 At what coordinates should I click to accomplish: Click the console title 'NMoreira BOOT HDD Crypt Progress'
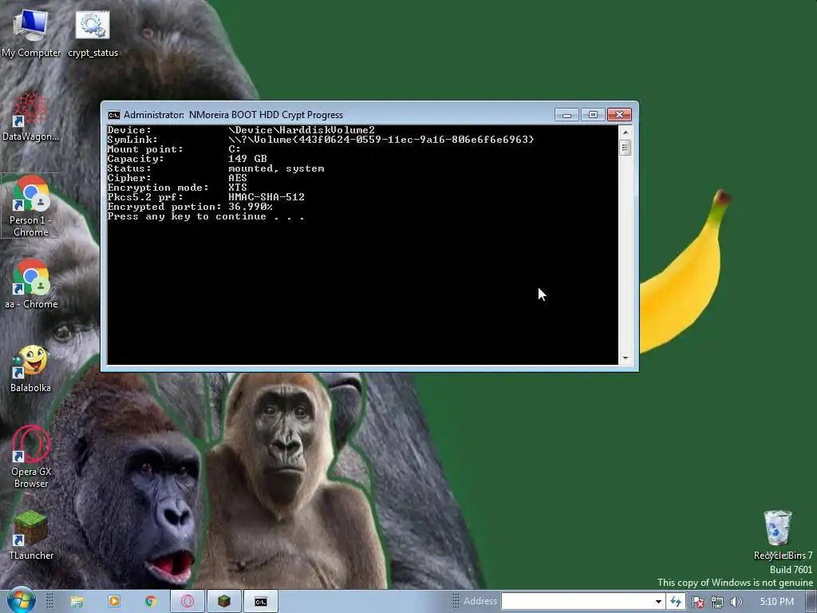coord(266,115)
